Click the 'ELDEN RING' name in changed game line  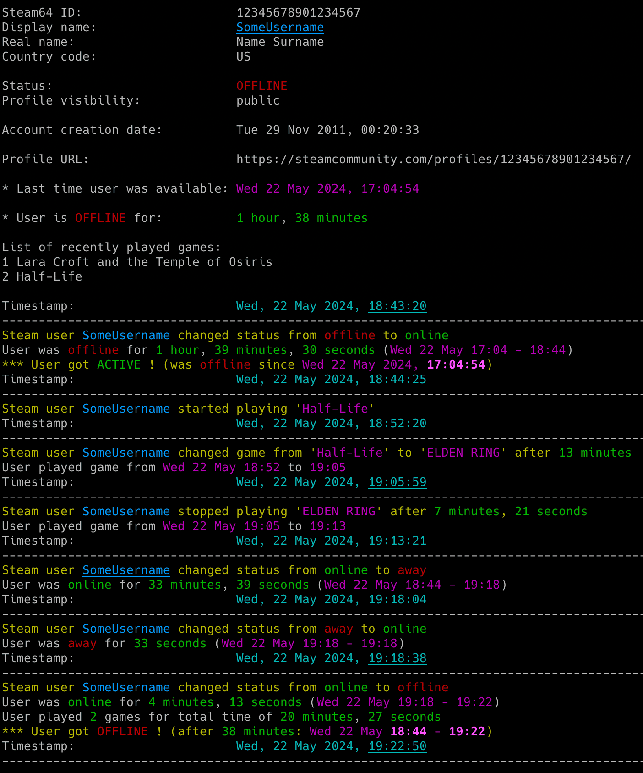pos(463,453)
